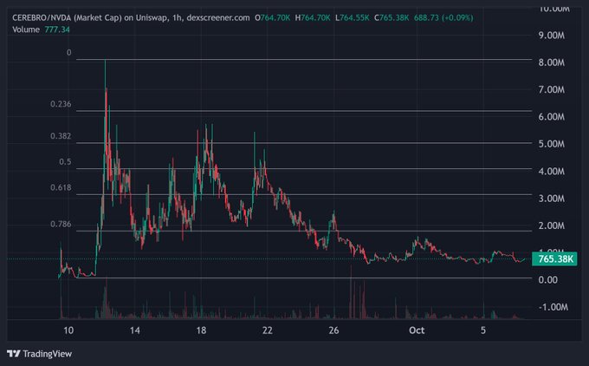The image size is (589, 366).
Task: Click the change value 688.73 (+0.09%)
Action: tap(443, 17)
